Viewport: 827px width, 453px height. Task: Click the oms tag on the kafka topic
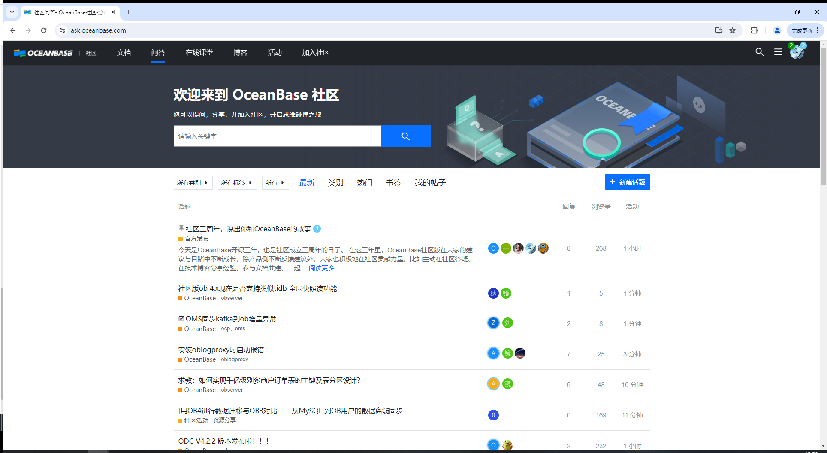(x=240, y=329)
